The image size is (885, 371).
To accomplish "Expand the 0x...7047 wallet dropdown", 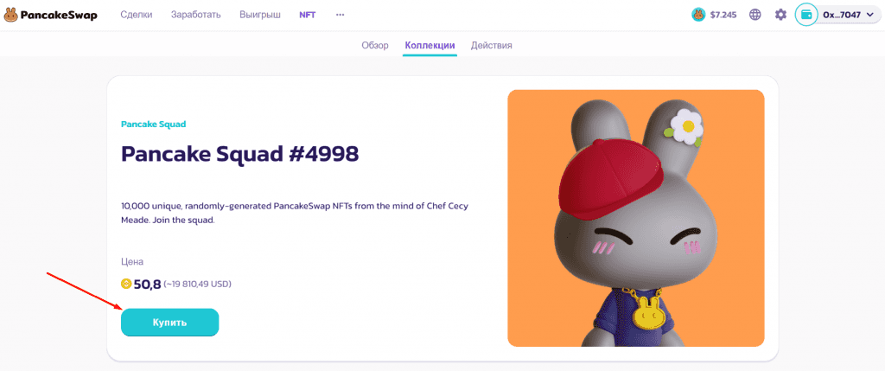I will [x=847, y=16].
